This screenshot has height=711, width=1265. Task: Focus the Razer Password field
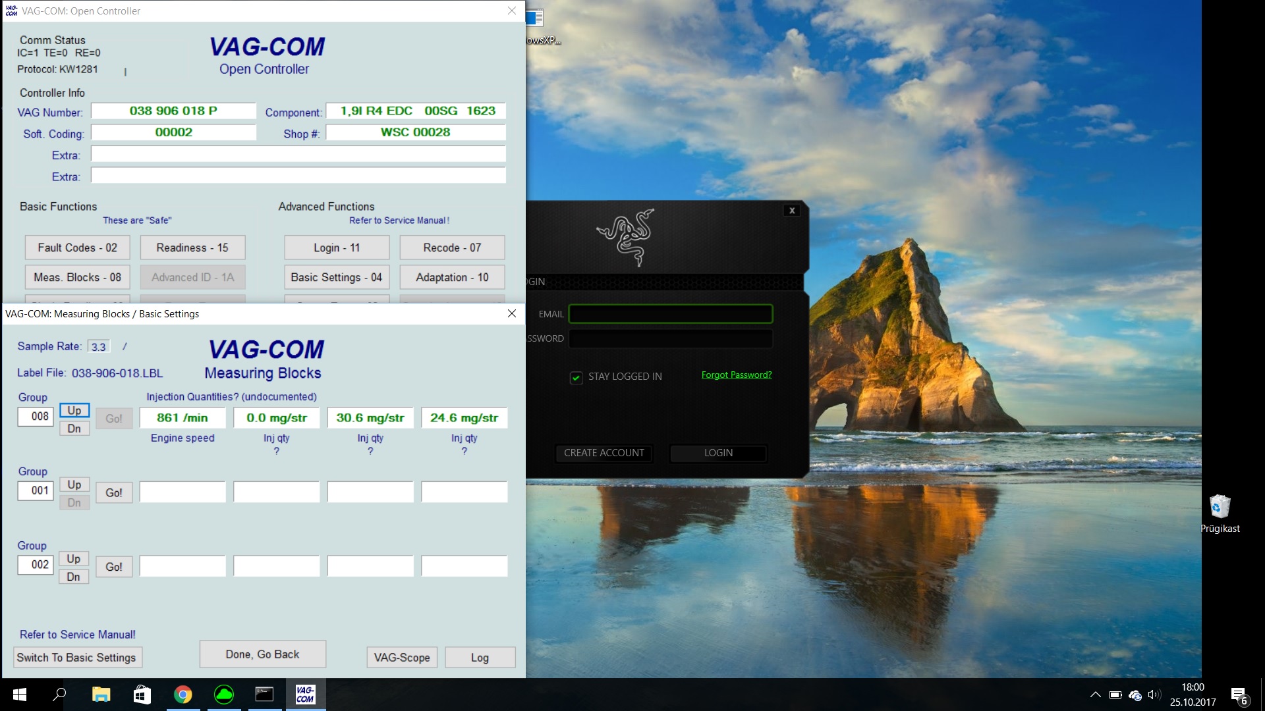[x=671, y=338]
